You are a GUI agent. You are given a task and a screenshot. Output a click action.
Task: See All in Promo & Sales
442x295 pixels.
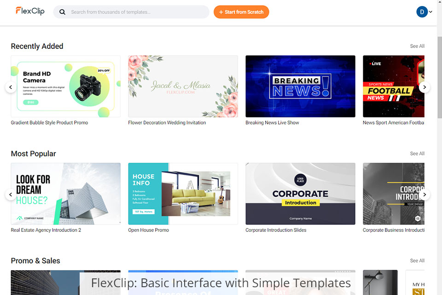[417, 260]
